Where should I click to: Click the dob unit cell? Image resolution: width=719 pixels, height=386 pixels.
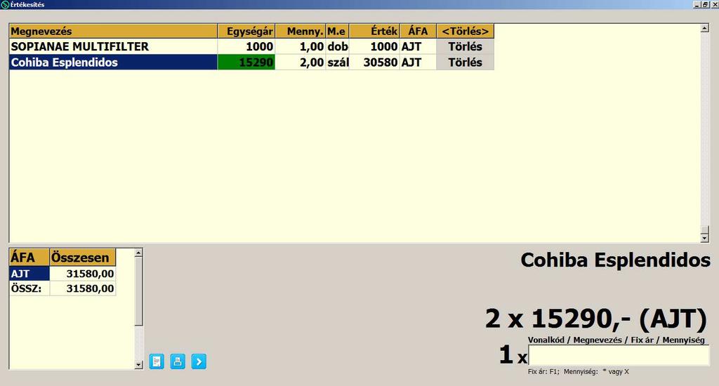[338, 46]
